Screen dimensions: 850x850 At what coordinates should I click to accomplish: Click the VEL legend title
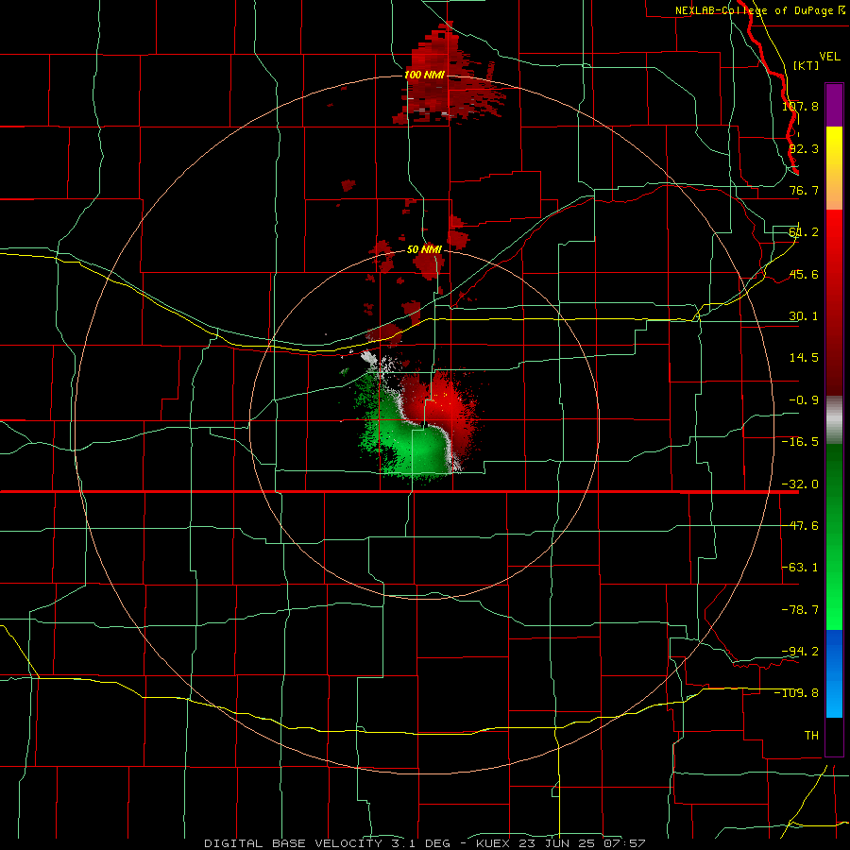[x=829, y=57]
